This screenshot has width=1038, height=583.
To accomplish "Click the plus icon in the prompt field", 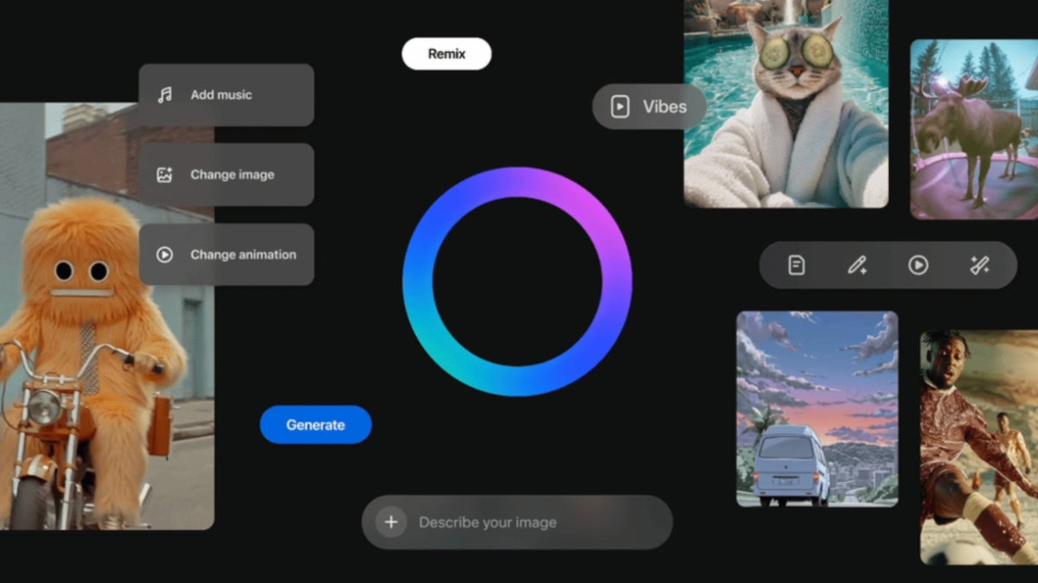I will (390, 522).
